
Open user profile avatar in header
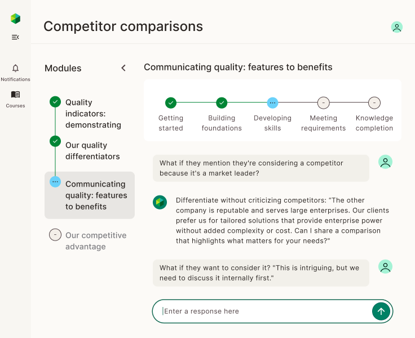pyautogui.click(x=397, y=27)
